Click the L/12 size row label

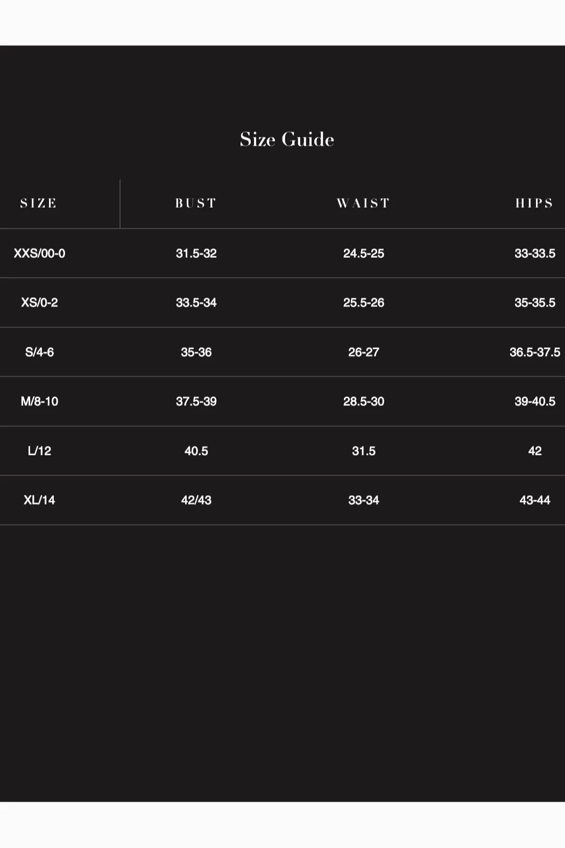(39, 451)
